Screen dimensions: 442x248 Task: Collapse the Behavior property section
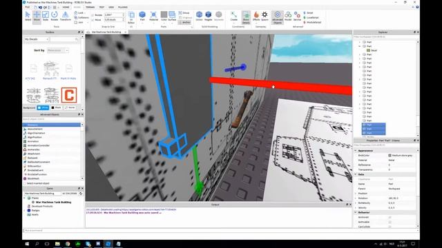[x=356, y=213]
